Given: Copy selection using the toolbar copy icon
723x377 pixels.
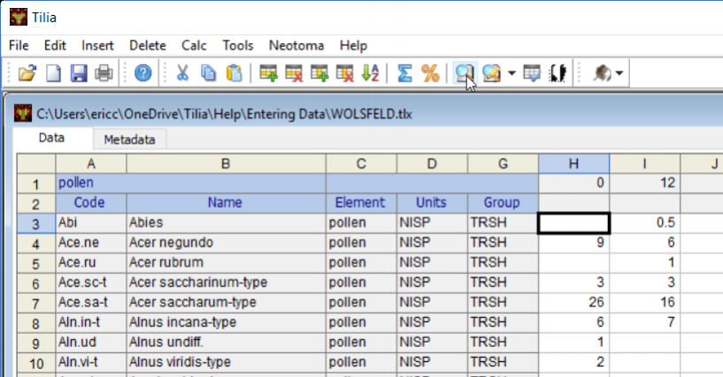Looking at the screenshot, I should (209, 73).
